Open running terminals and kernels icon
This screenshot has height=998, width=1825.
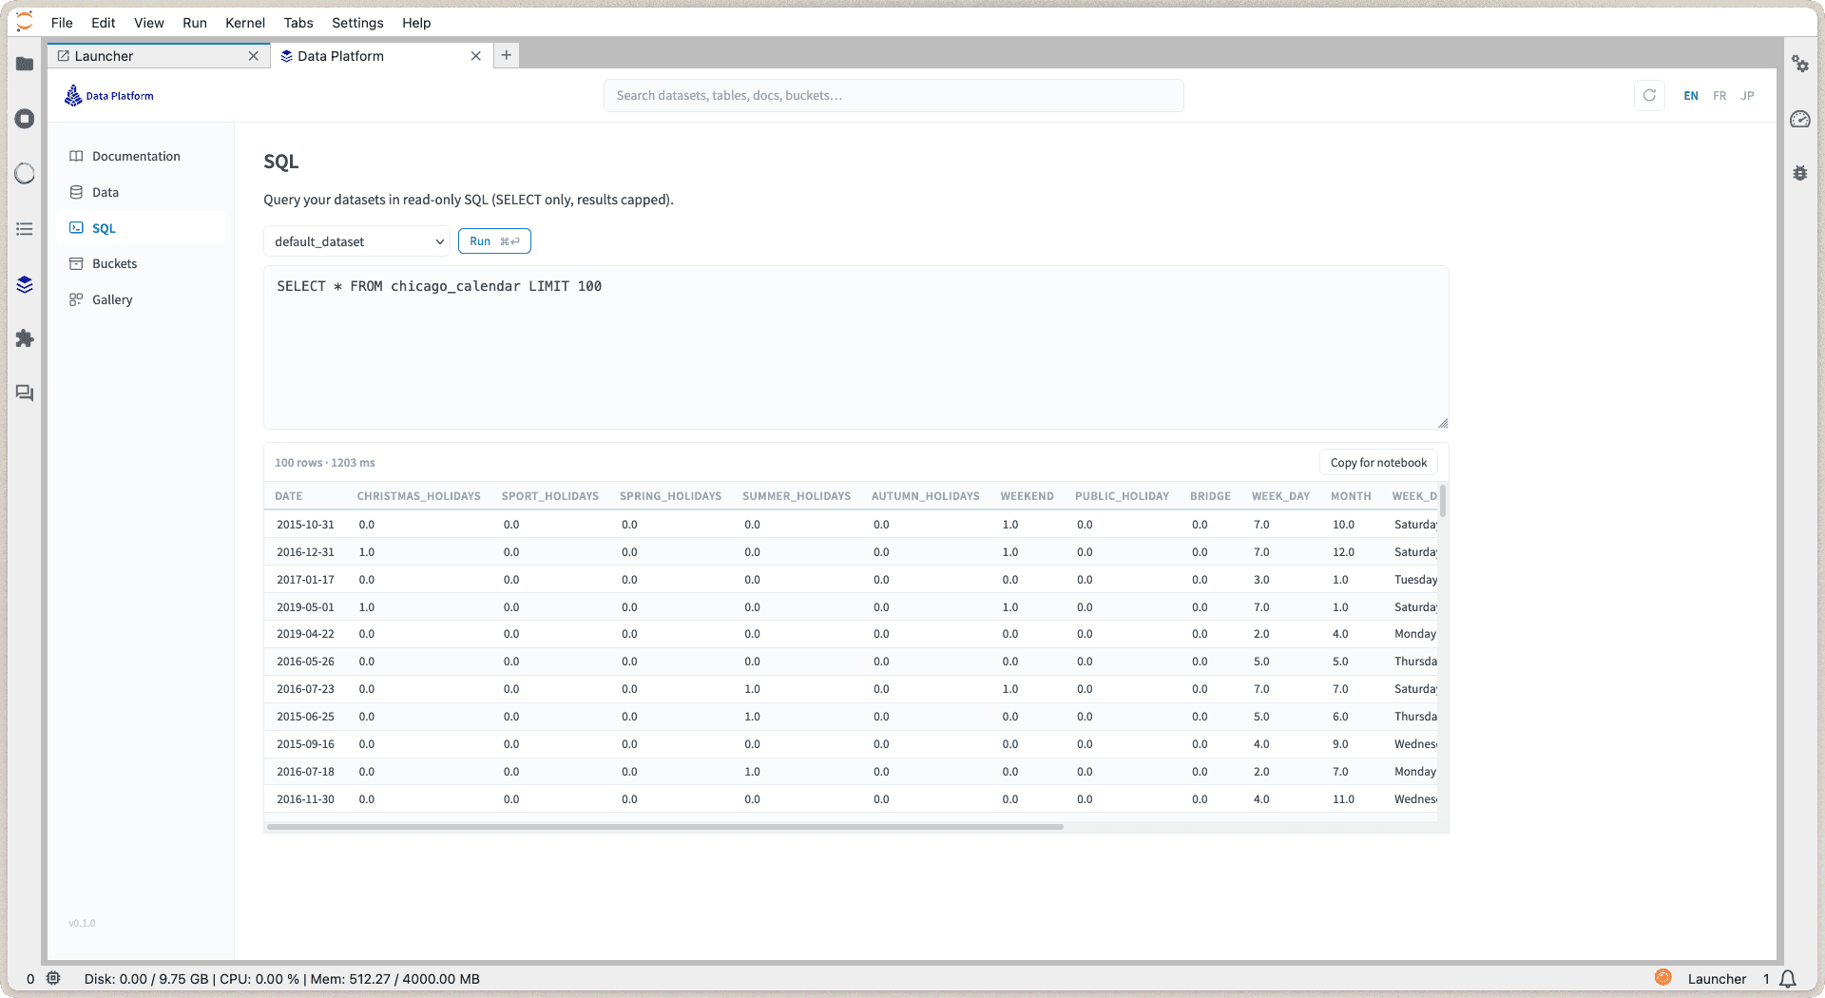[25, 119]
